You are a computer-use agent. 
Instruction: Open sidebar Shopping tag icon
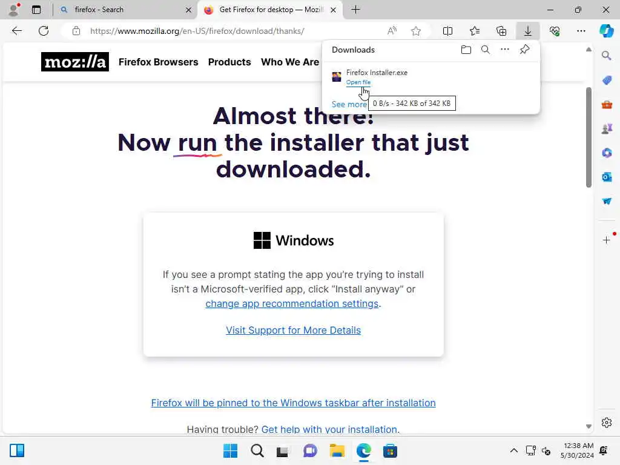(607, 81)
